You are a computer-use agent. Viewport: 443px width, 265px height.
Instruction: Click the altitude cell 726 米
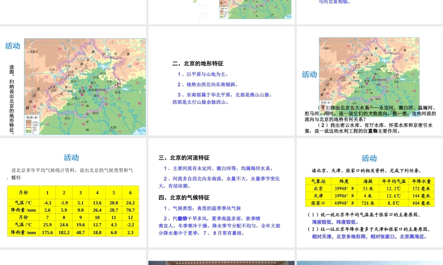click(x=368, y=203)
